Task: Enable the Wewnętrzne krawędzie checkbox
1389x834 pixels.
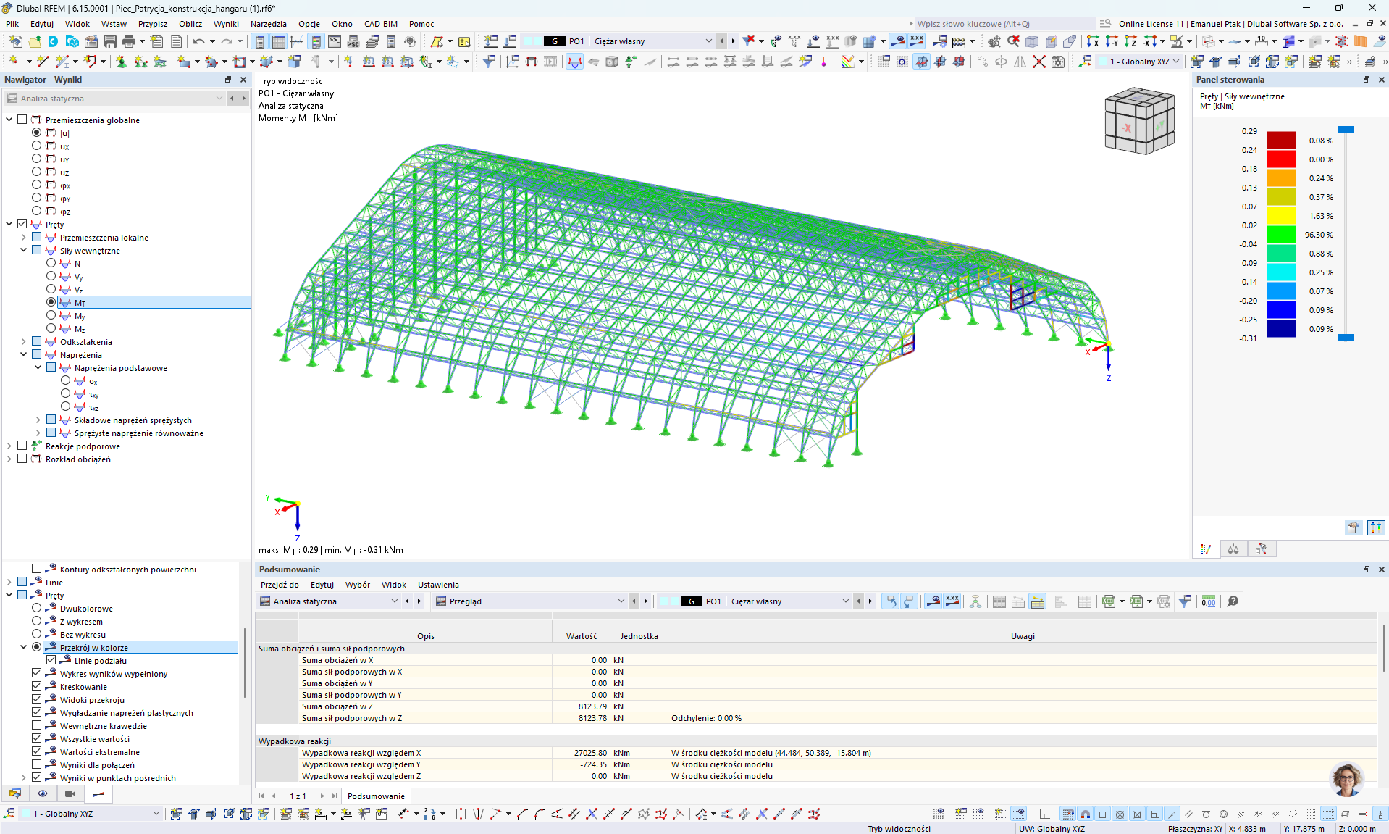Action: pyautogui.click(x=37, y=725)
